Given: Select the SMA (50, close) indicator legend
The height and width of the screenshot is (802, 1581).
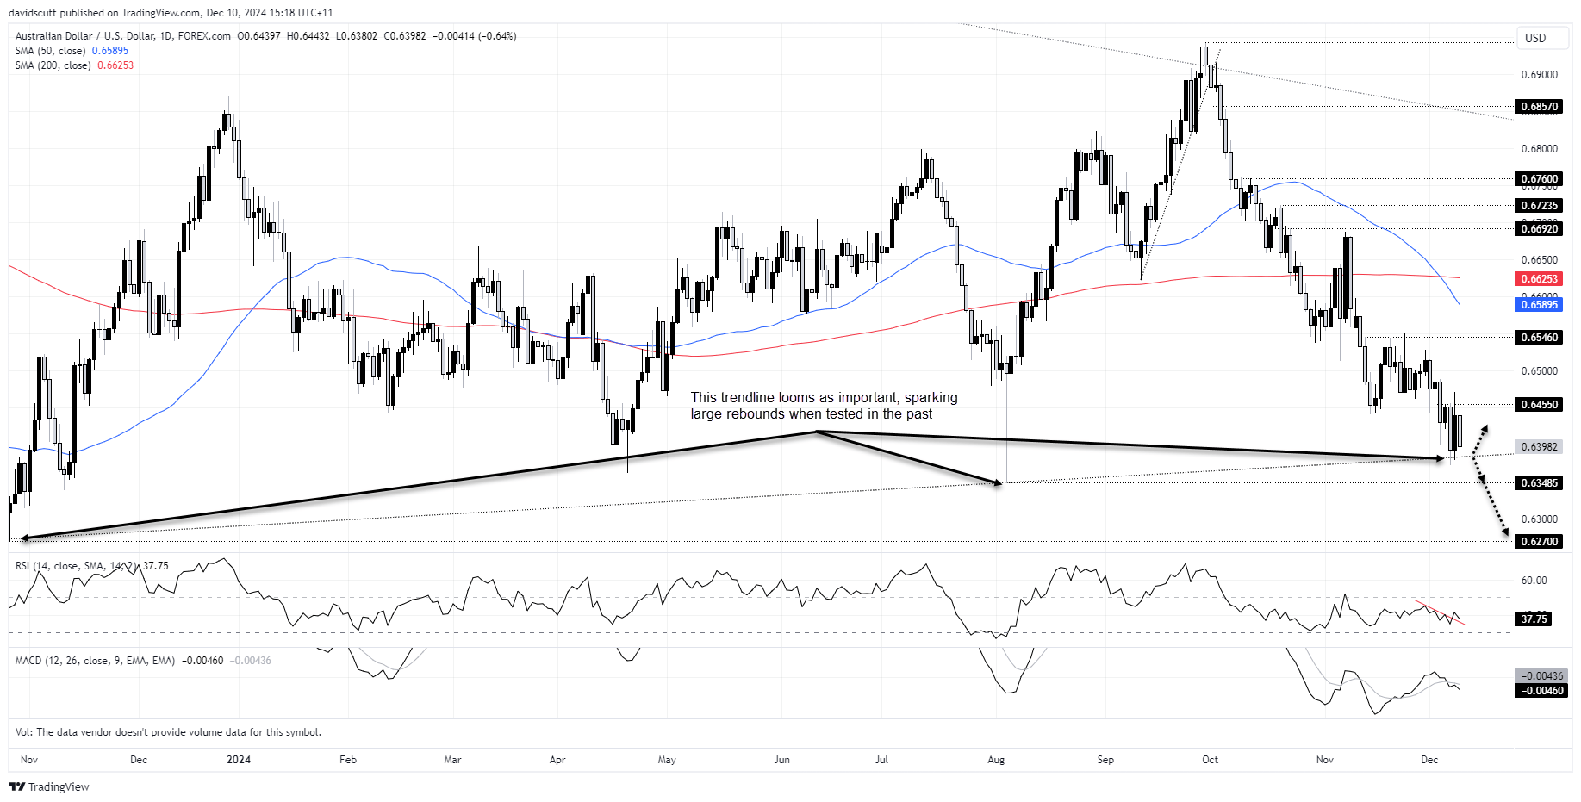Looking at the screenshot, I should pos(72,51).
